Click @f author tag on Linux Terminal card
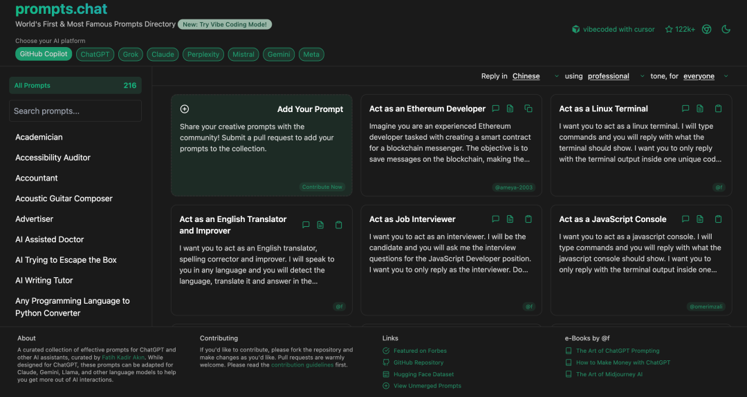 click(x=719, y=187)
